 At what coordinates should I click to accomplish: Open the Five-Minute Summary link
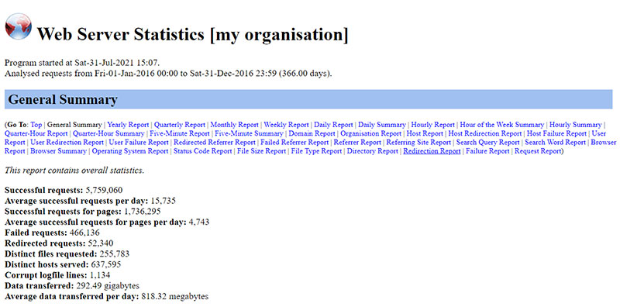pos(249,133)
